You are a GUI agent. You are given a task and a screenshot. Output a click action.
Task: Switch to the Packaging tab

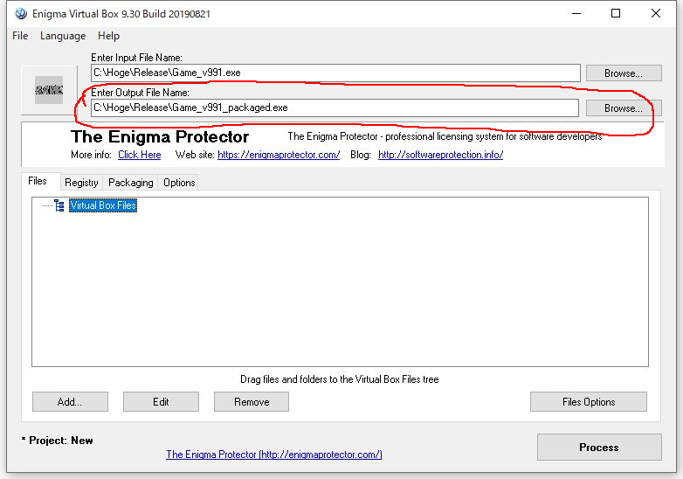point(131,183)
